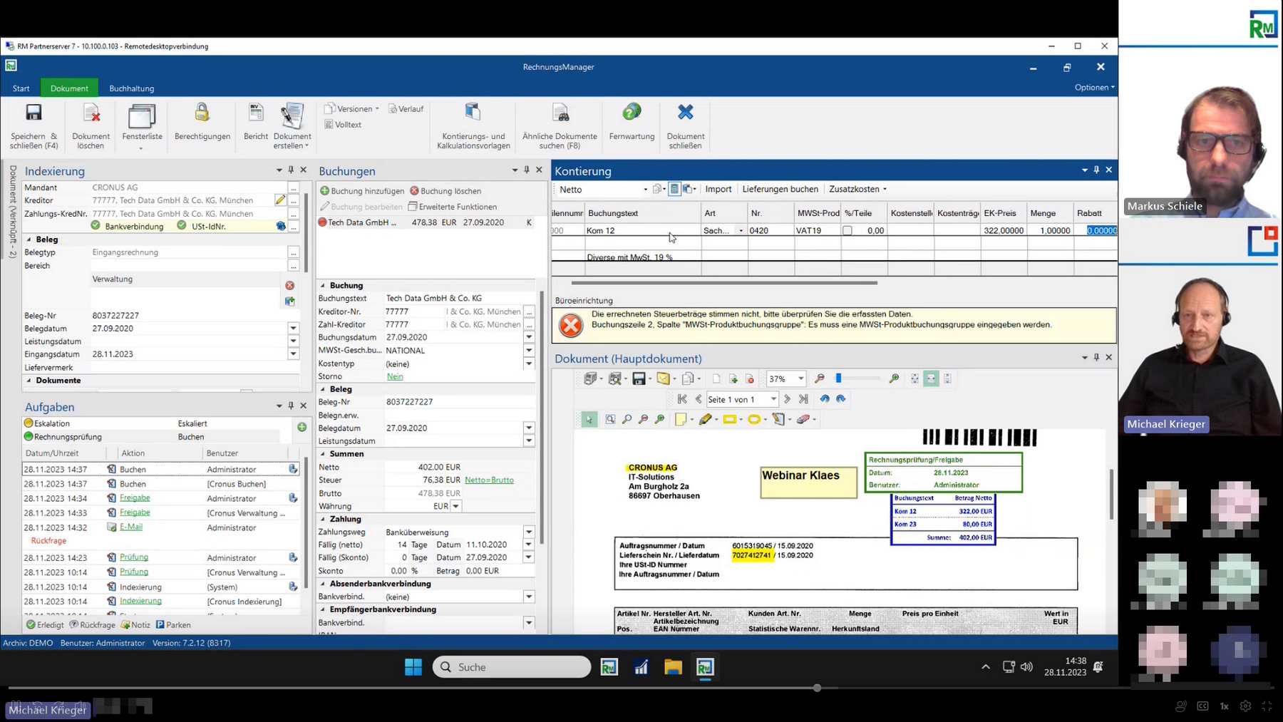Viewport: 1283px width, 722px height.
Task: Click the zoom-out magnifier left of zoom slider
Action: tap(820, 378)
